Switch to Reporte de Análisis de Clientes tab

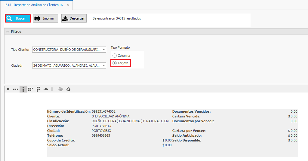[33, 5]
